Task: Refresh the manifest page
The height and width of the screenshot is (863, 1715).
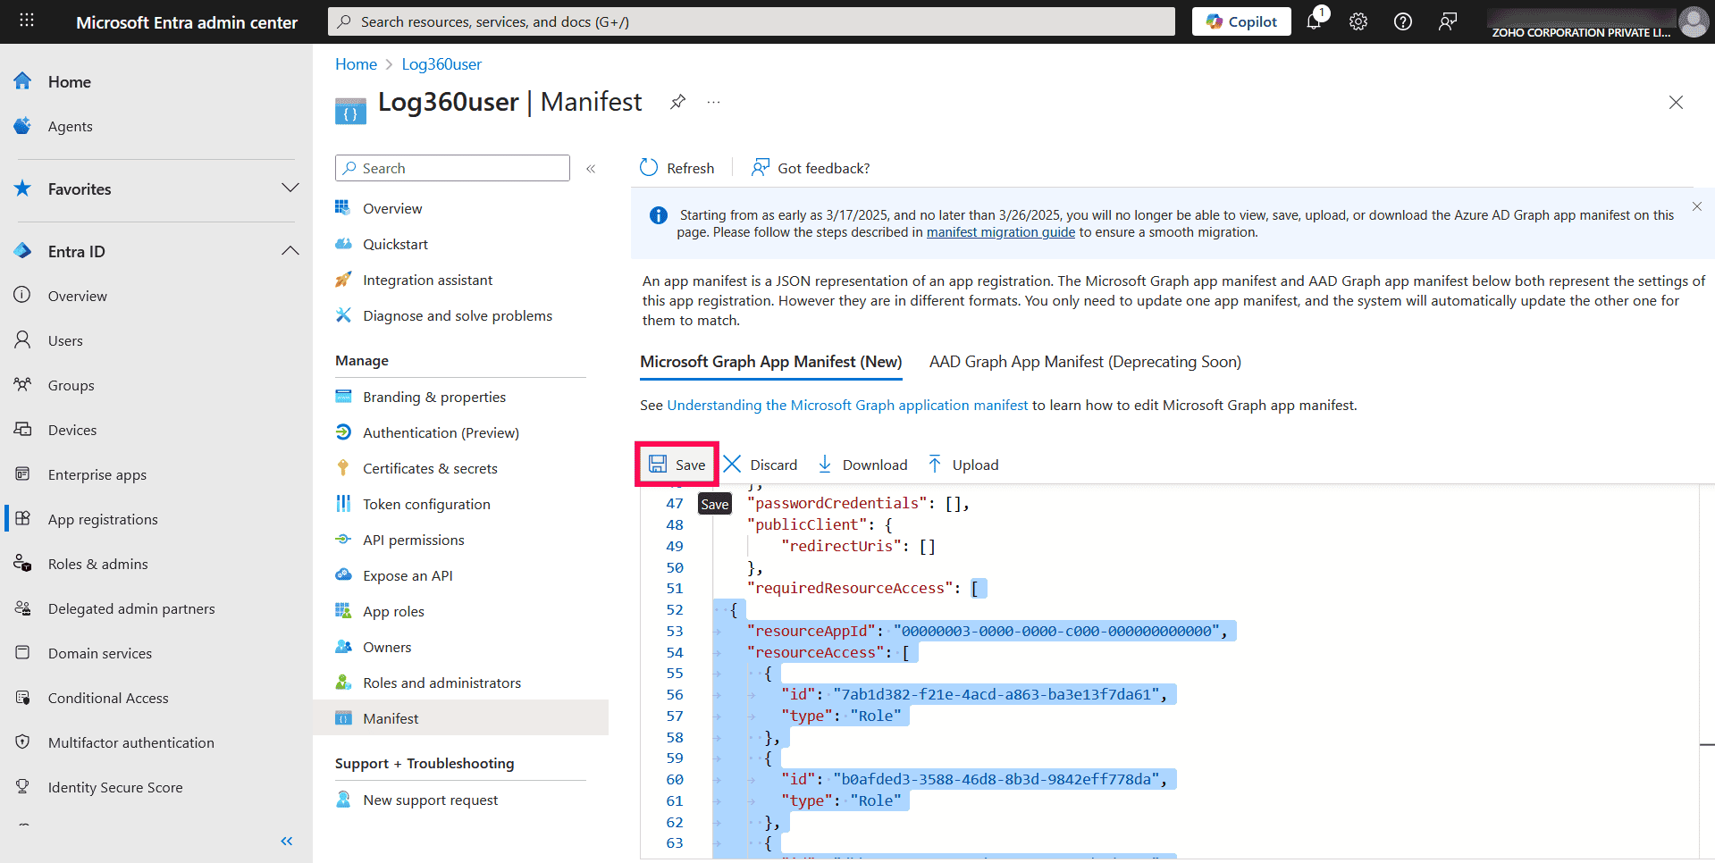Action: [677, 167]
